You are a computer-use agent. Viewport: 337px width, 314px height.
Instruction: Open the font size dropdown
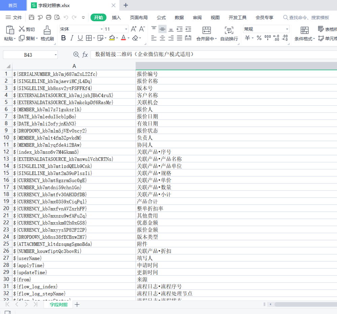pyautogui.click(x=126, y=29)
